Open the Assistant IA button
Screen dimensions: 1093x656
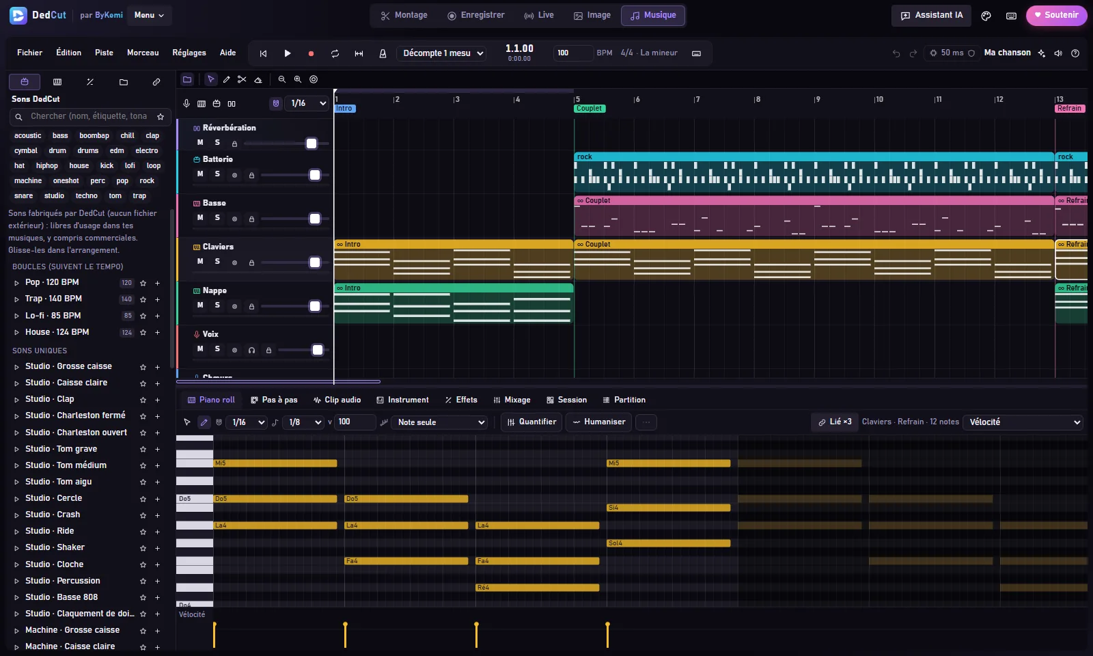point(932,15)
